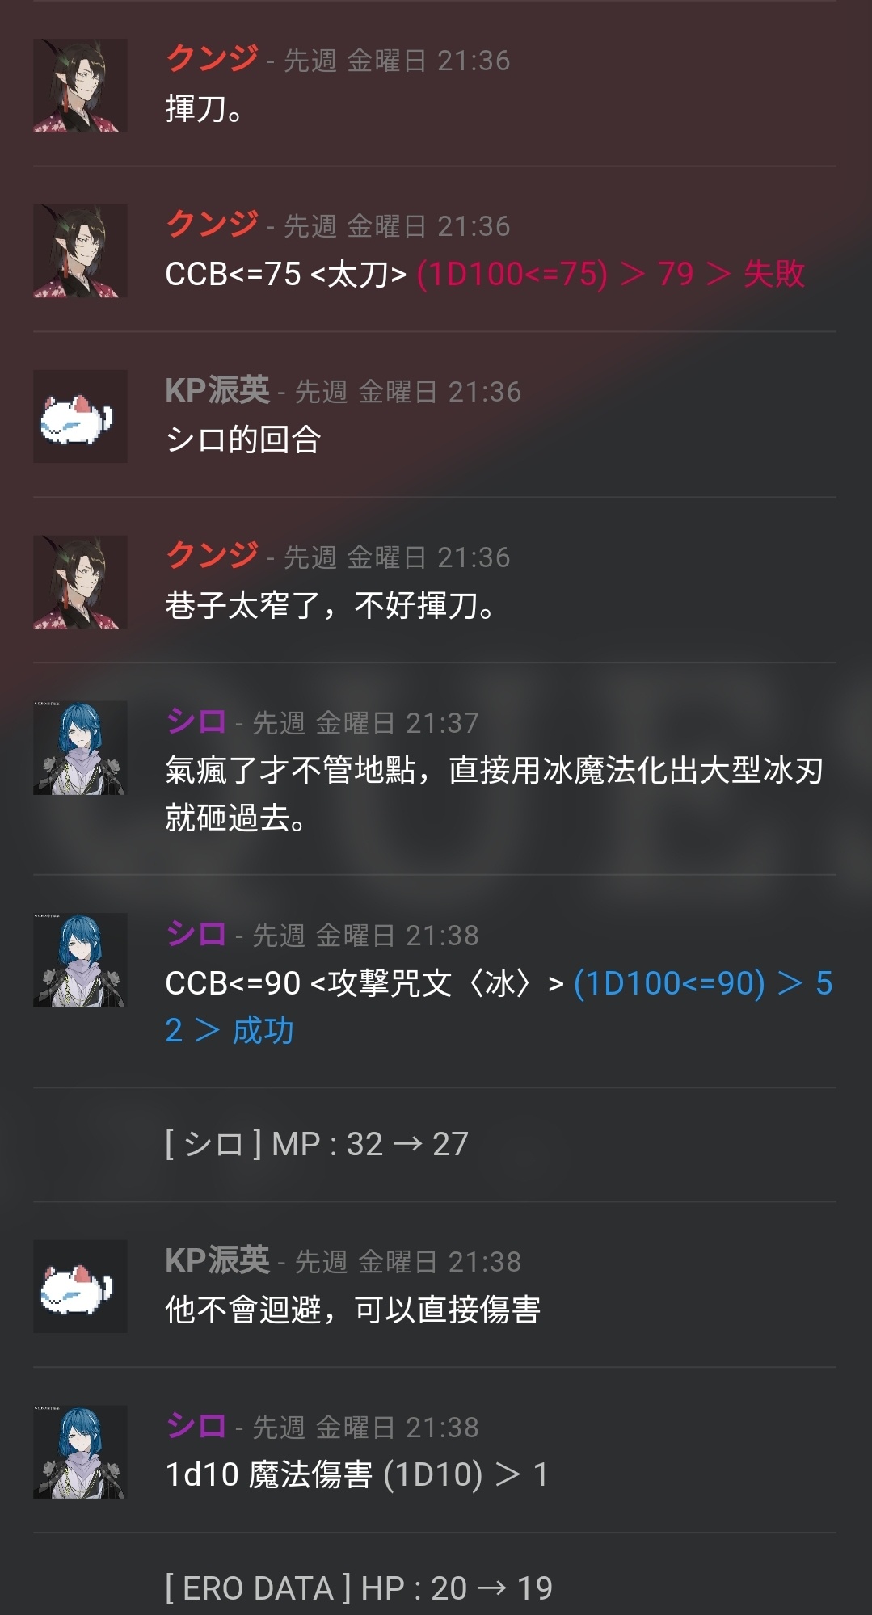This screenshot has width=872, height=1615.
Task: Tap シロ avatar beside 氣瘋了 message
Action: (x=80, y=748)
